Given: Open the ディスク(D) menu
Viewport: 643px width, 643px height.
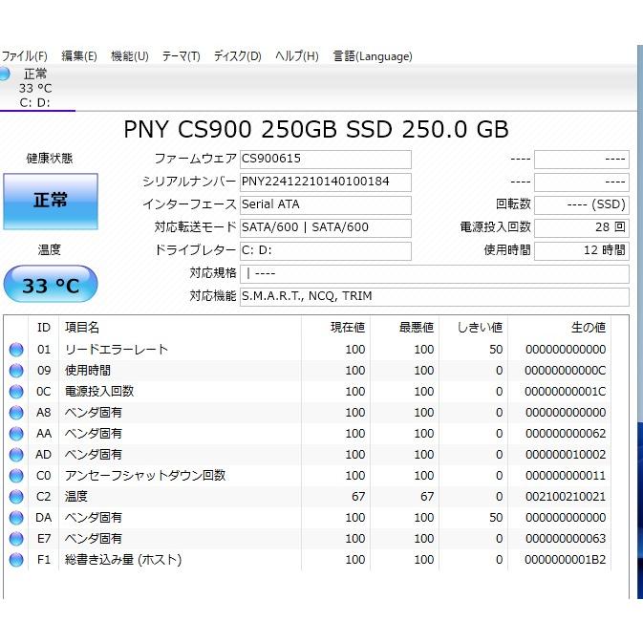Looking at the screenshot, I should [x=237, y=56].
